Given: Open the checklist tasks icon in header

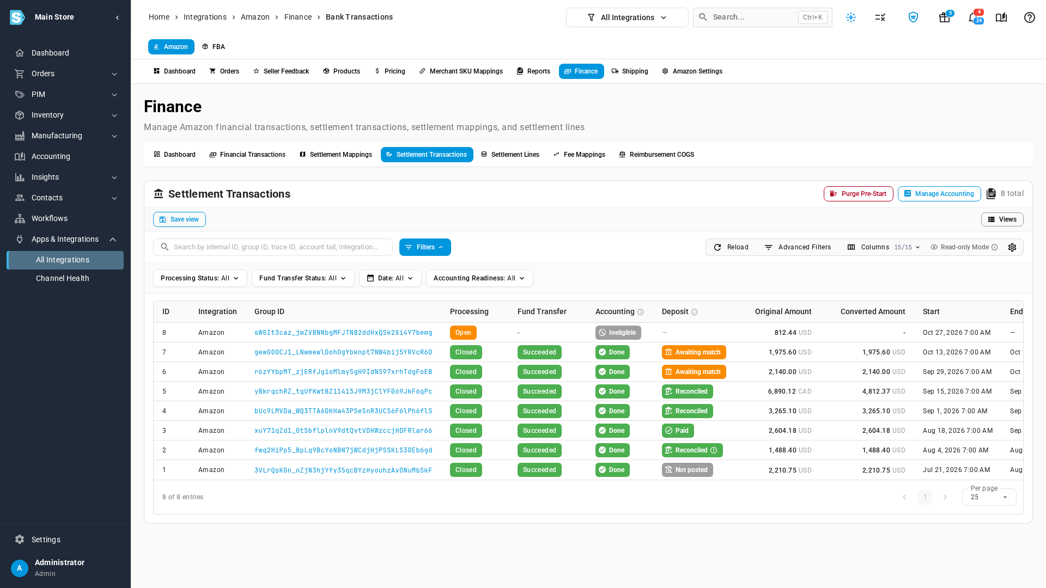Looking at the screenshot, I should [880, 17].
